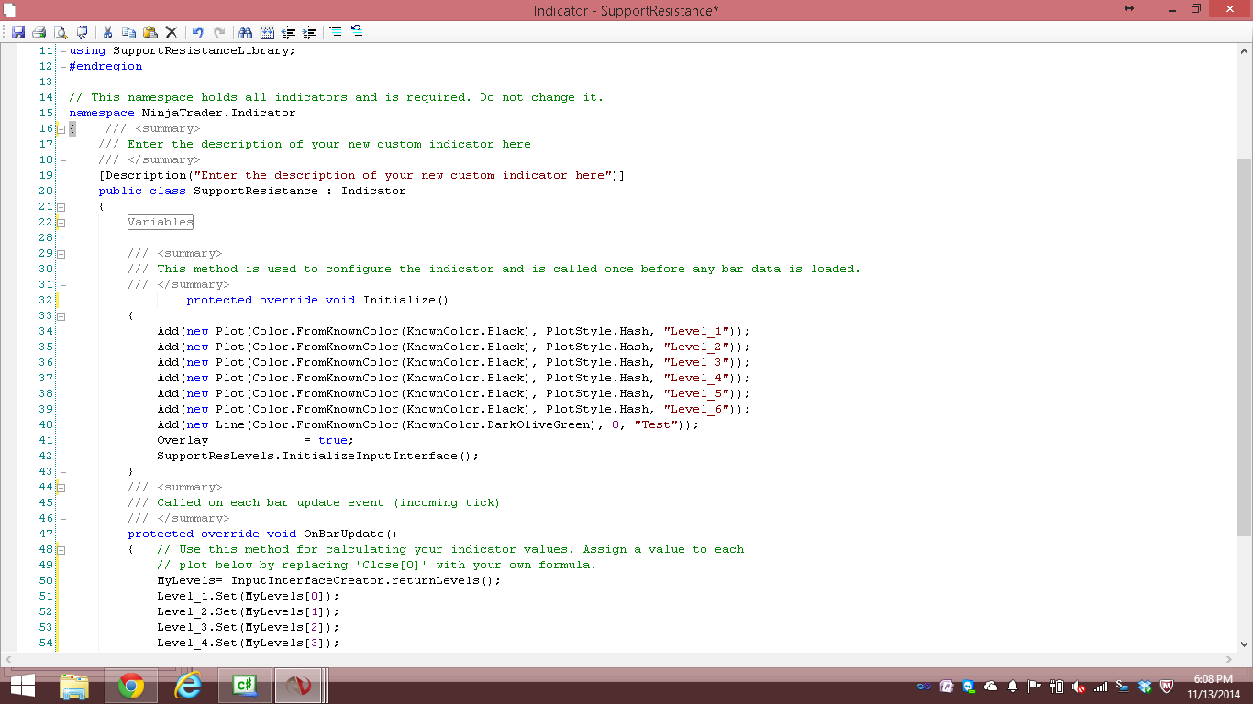This screenshot has height=704, width=1253.
Task: Open Find with the binoculars icon
Action: 245,32
